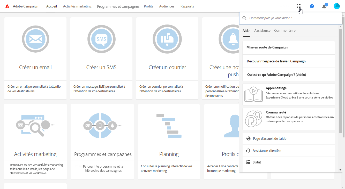
Task: Click the Adobe logo icon
Action: click(x=7, y=6)
